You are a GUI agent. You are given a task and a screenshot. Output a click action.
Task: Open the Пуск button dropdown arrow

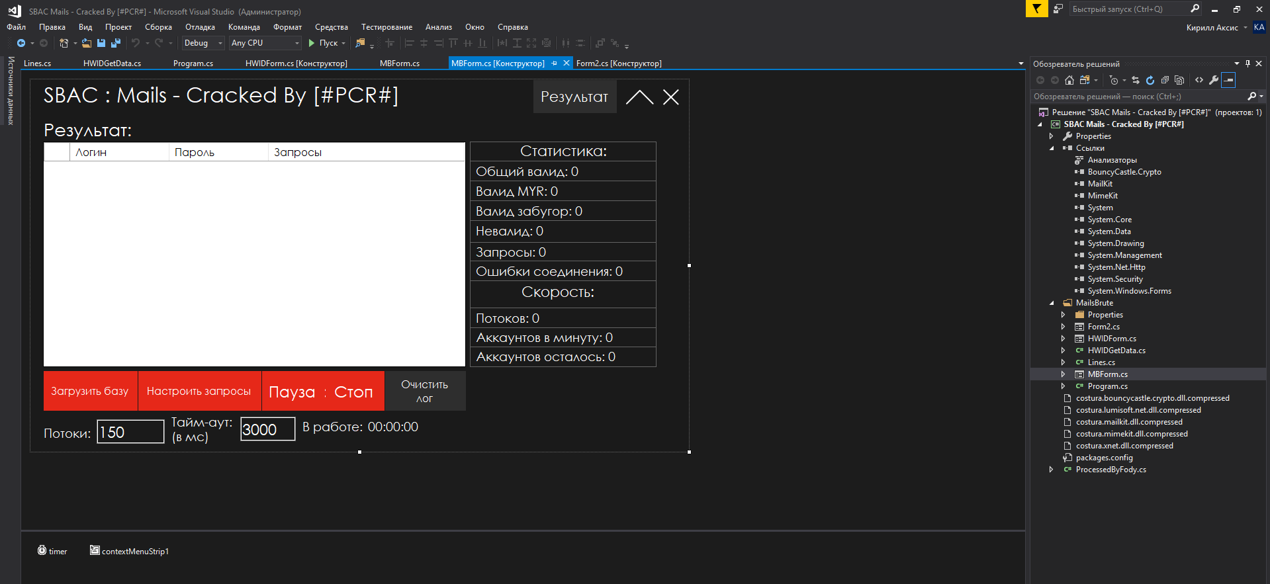click(x=343, y=43)
